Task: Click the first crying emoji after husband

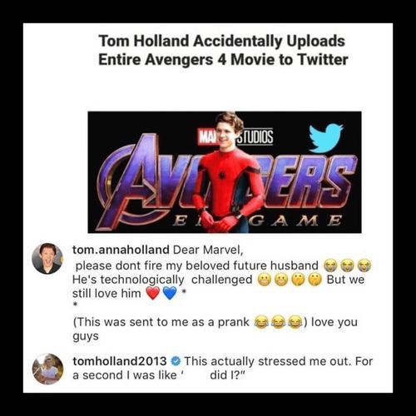Action: point(331,265)
